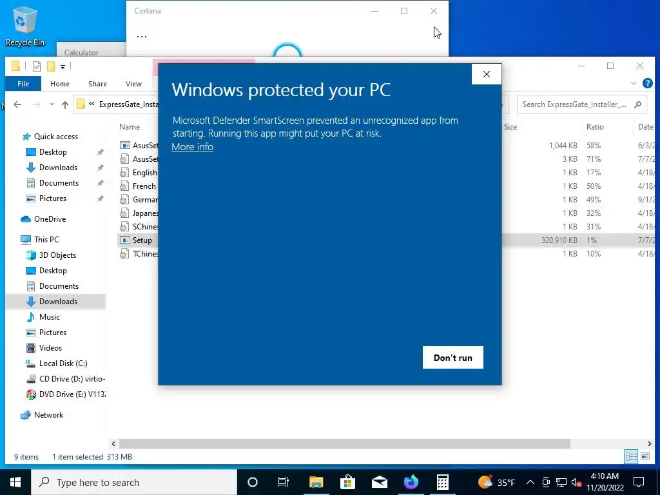660x495 pixels.
Task: Open Task View on the taskbar
Action: tap(284, 482)
